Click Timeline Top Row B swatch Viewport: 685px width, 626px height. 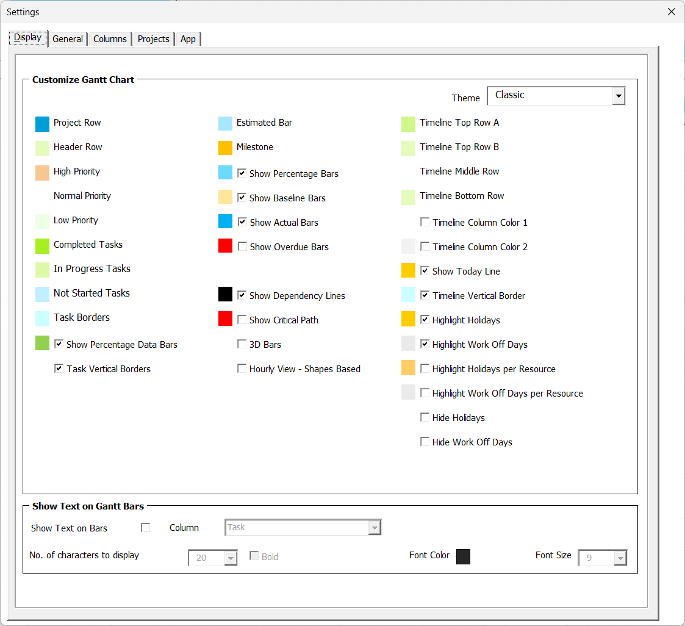tap(409, 148)
